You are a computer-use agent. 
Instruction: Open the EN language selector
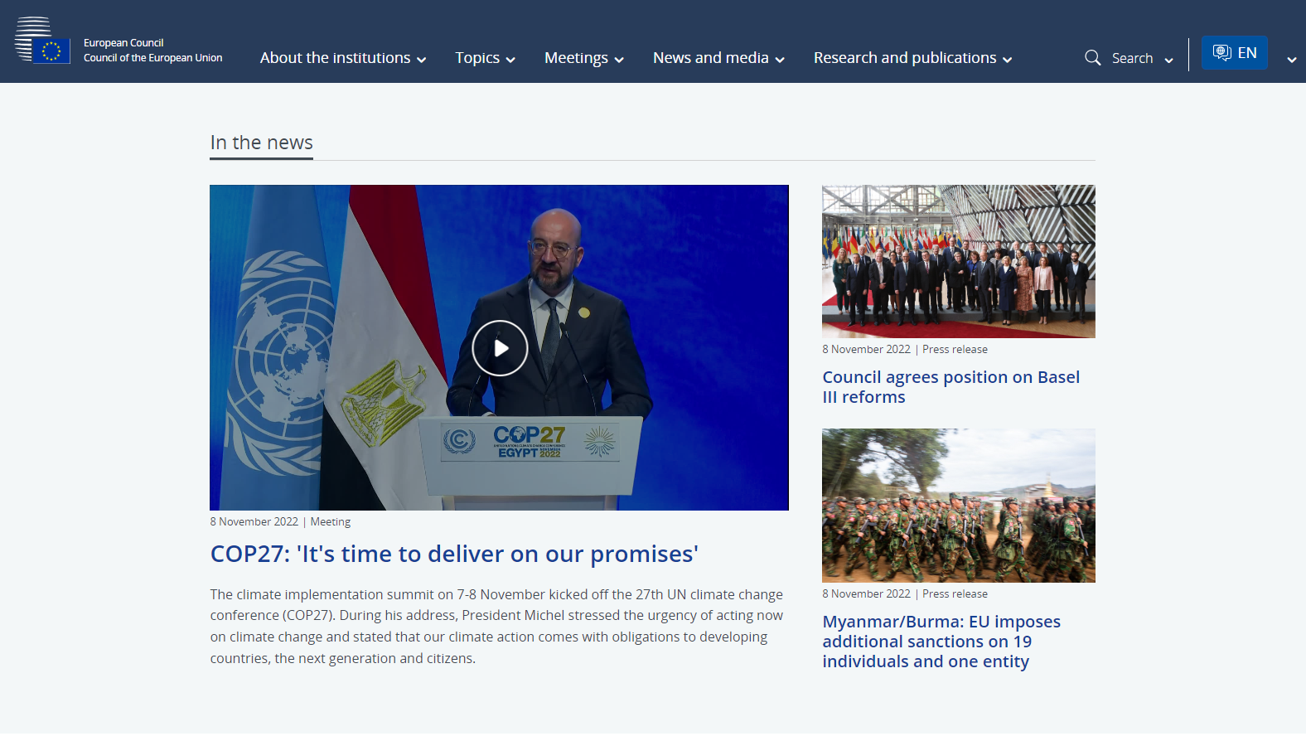[x=1235, y=53]
